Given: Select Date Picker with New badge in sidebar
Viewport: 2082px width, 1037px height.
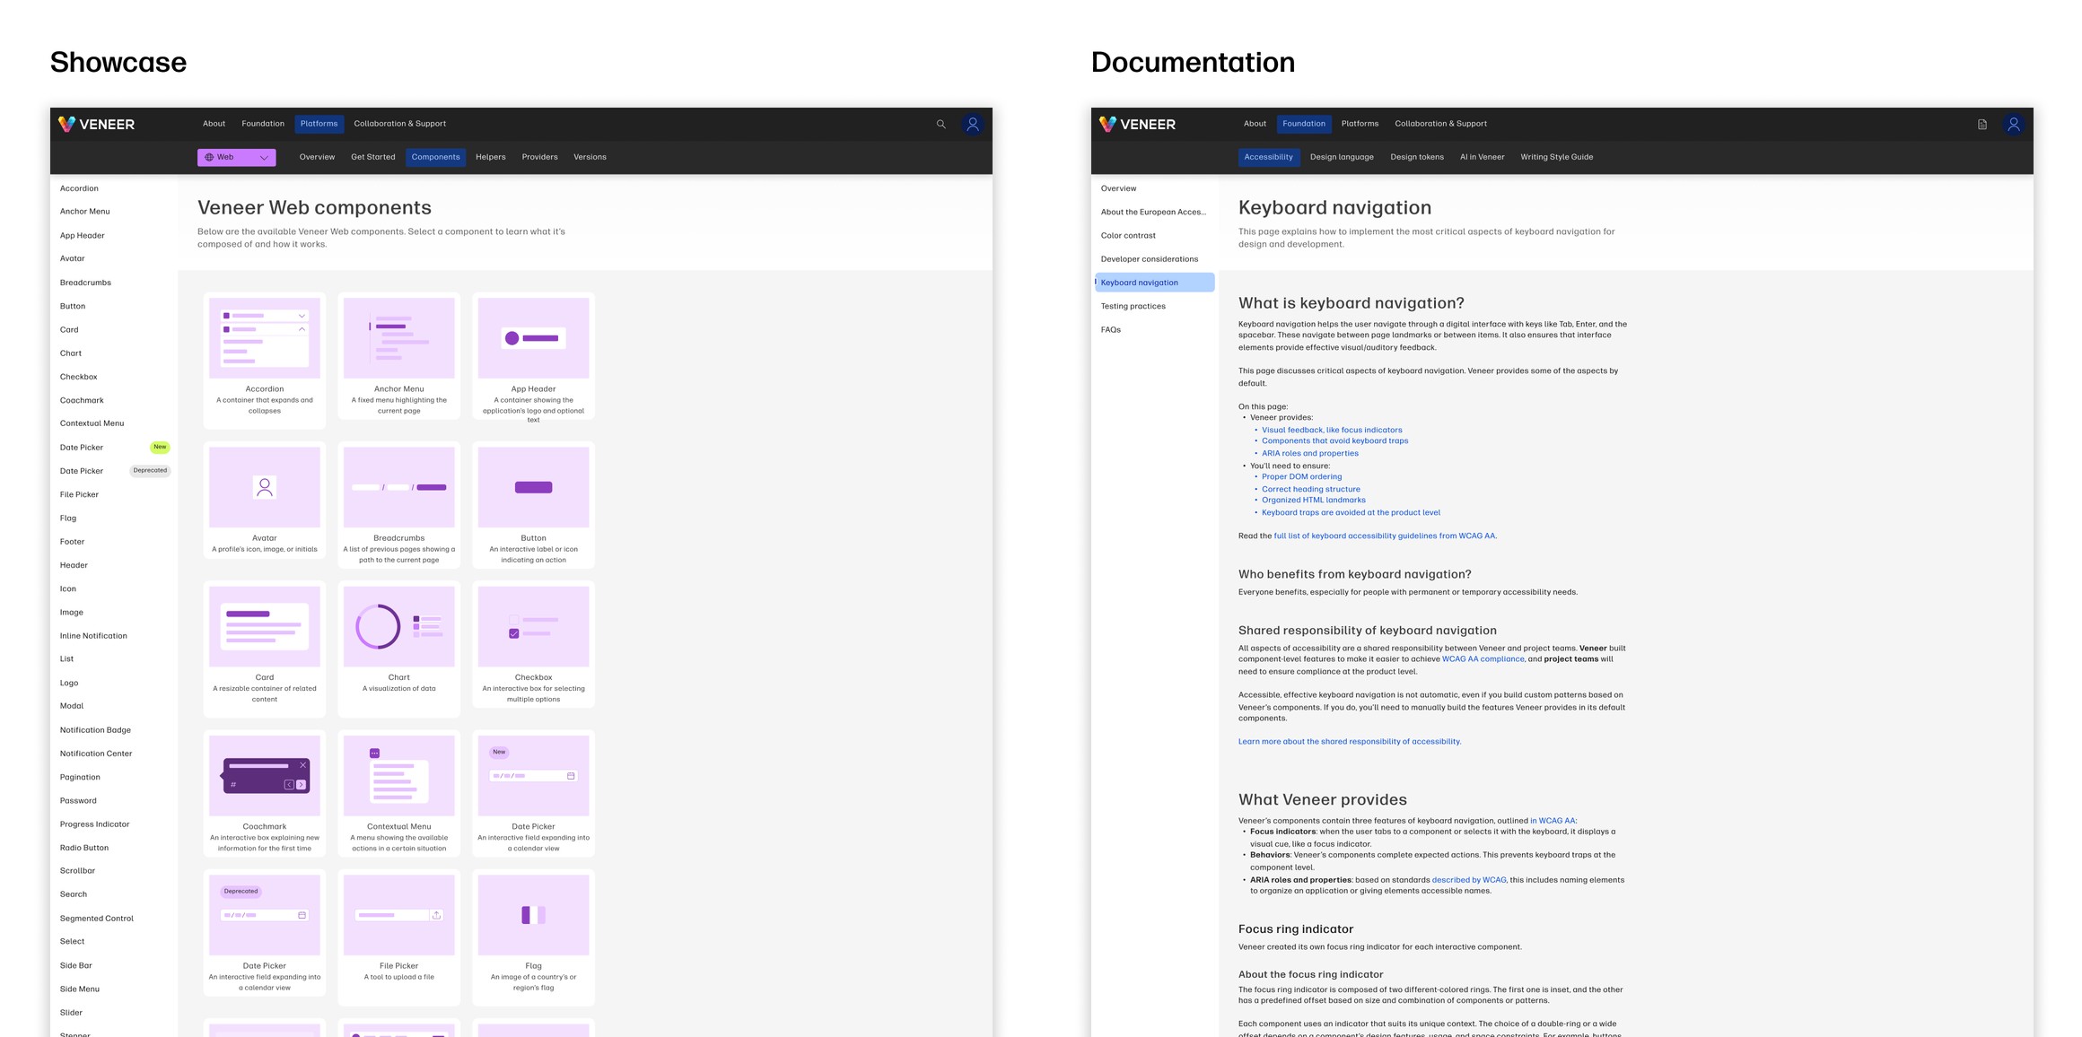Looking at the screenshot, I should coord(114,447).
